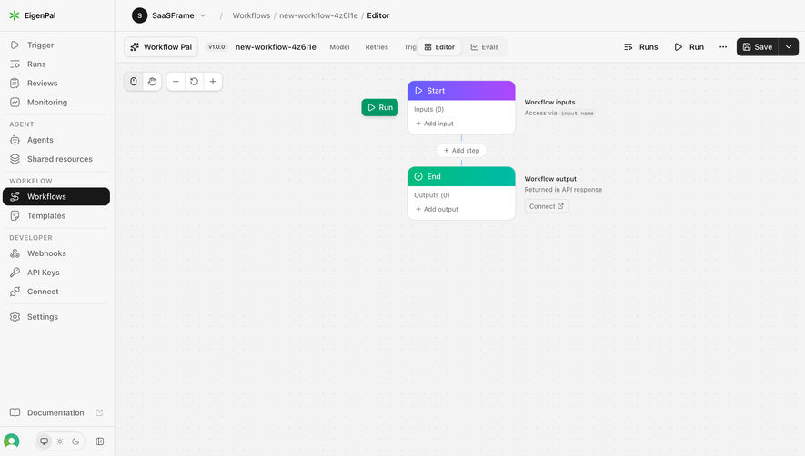Click Run in the top toolbar
The image size is (805, 456).
point(689,46)
